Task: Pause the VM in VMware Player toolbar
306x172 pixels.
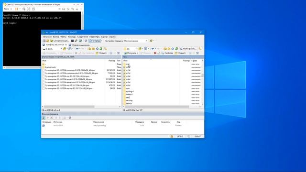Action: tap(17, 9)
